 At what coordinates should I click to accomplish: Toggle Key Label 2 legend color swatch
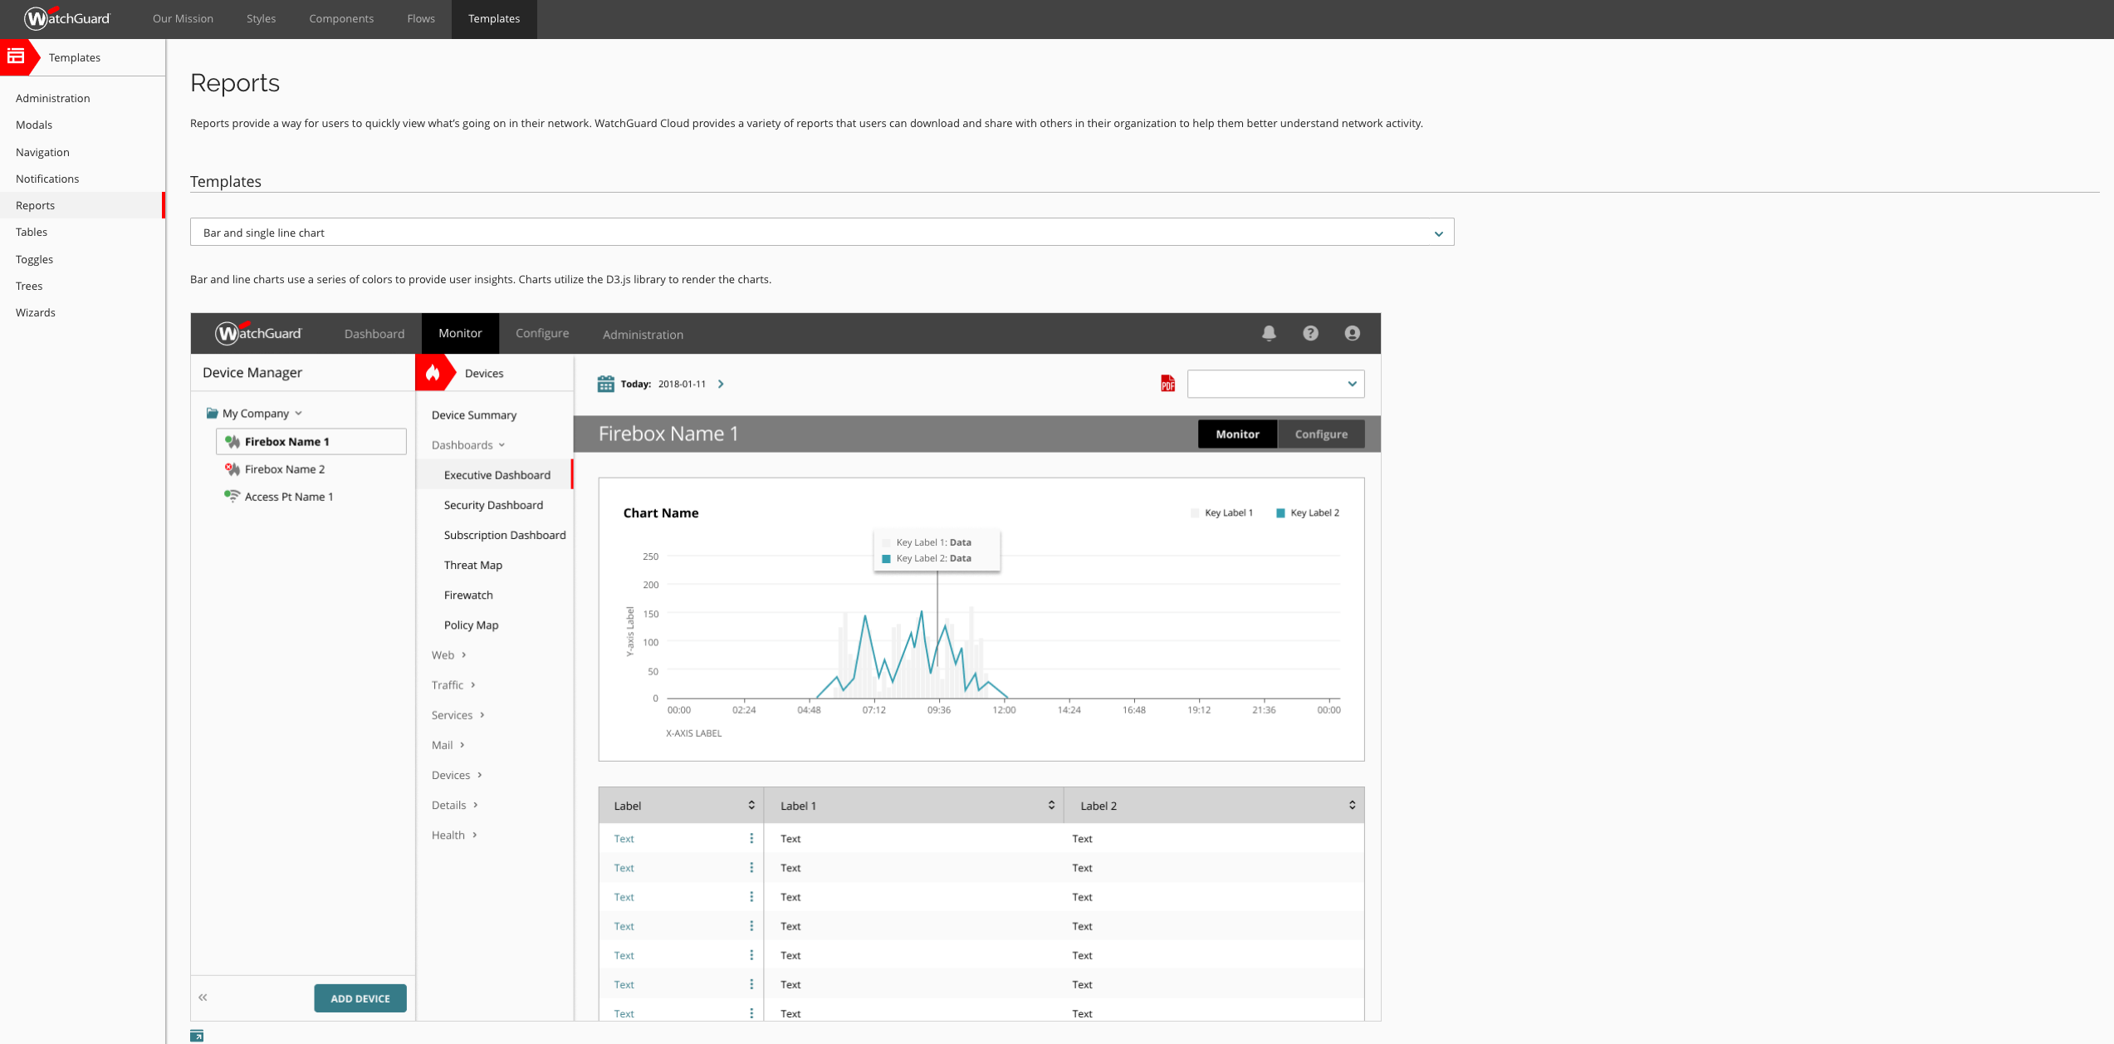(1280, 513)
